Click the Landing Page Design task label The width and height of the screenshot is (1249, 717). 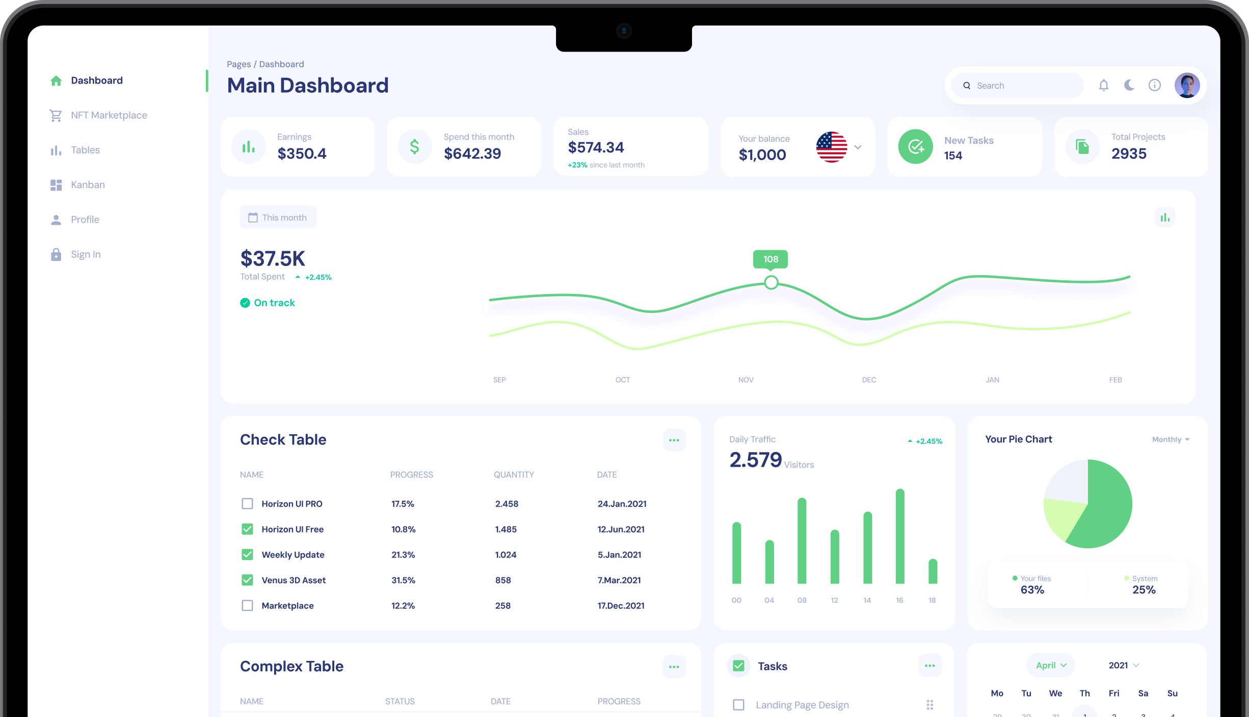click(x=802, y=705)
